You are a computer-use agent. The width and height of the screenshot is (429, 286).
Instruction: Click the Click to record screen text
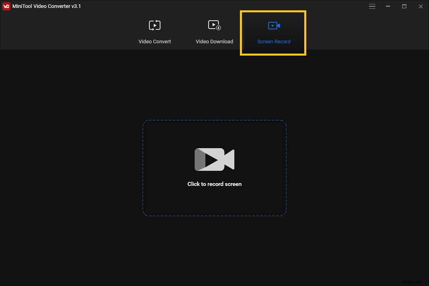(214, 184)
